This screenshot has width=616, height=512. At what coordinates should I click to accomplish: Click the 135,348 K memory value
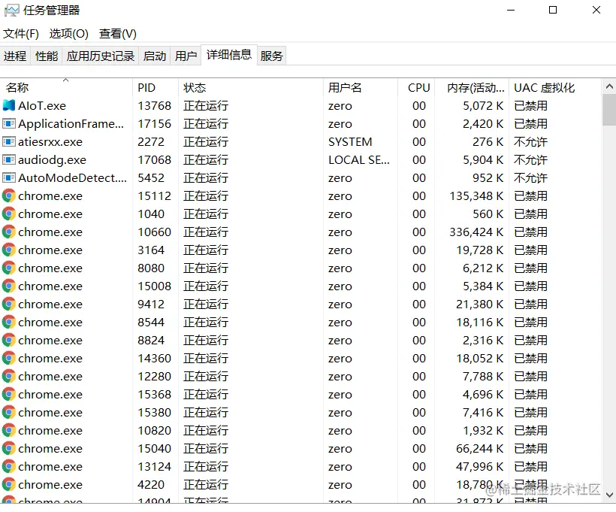coord(476,195)
